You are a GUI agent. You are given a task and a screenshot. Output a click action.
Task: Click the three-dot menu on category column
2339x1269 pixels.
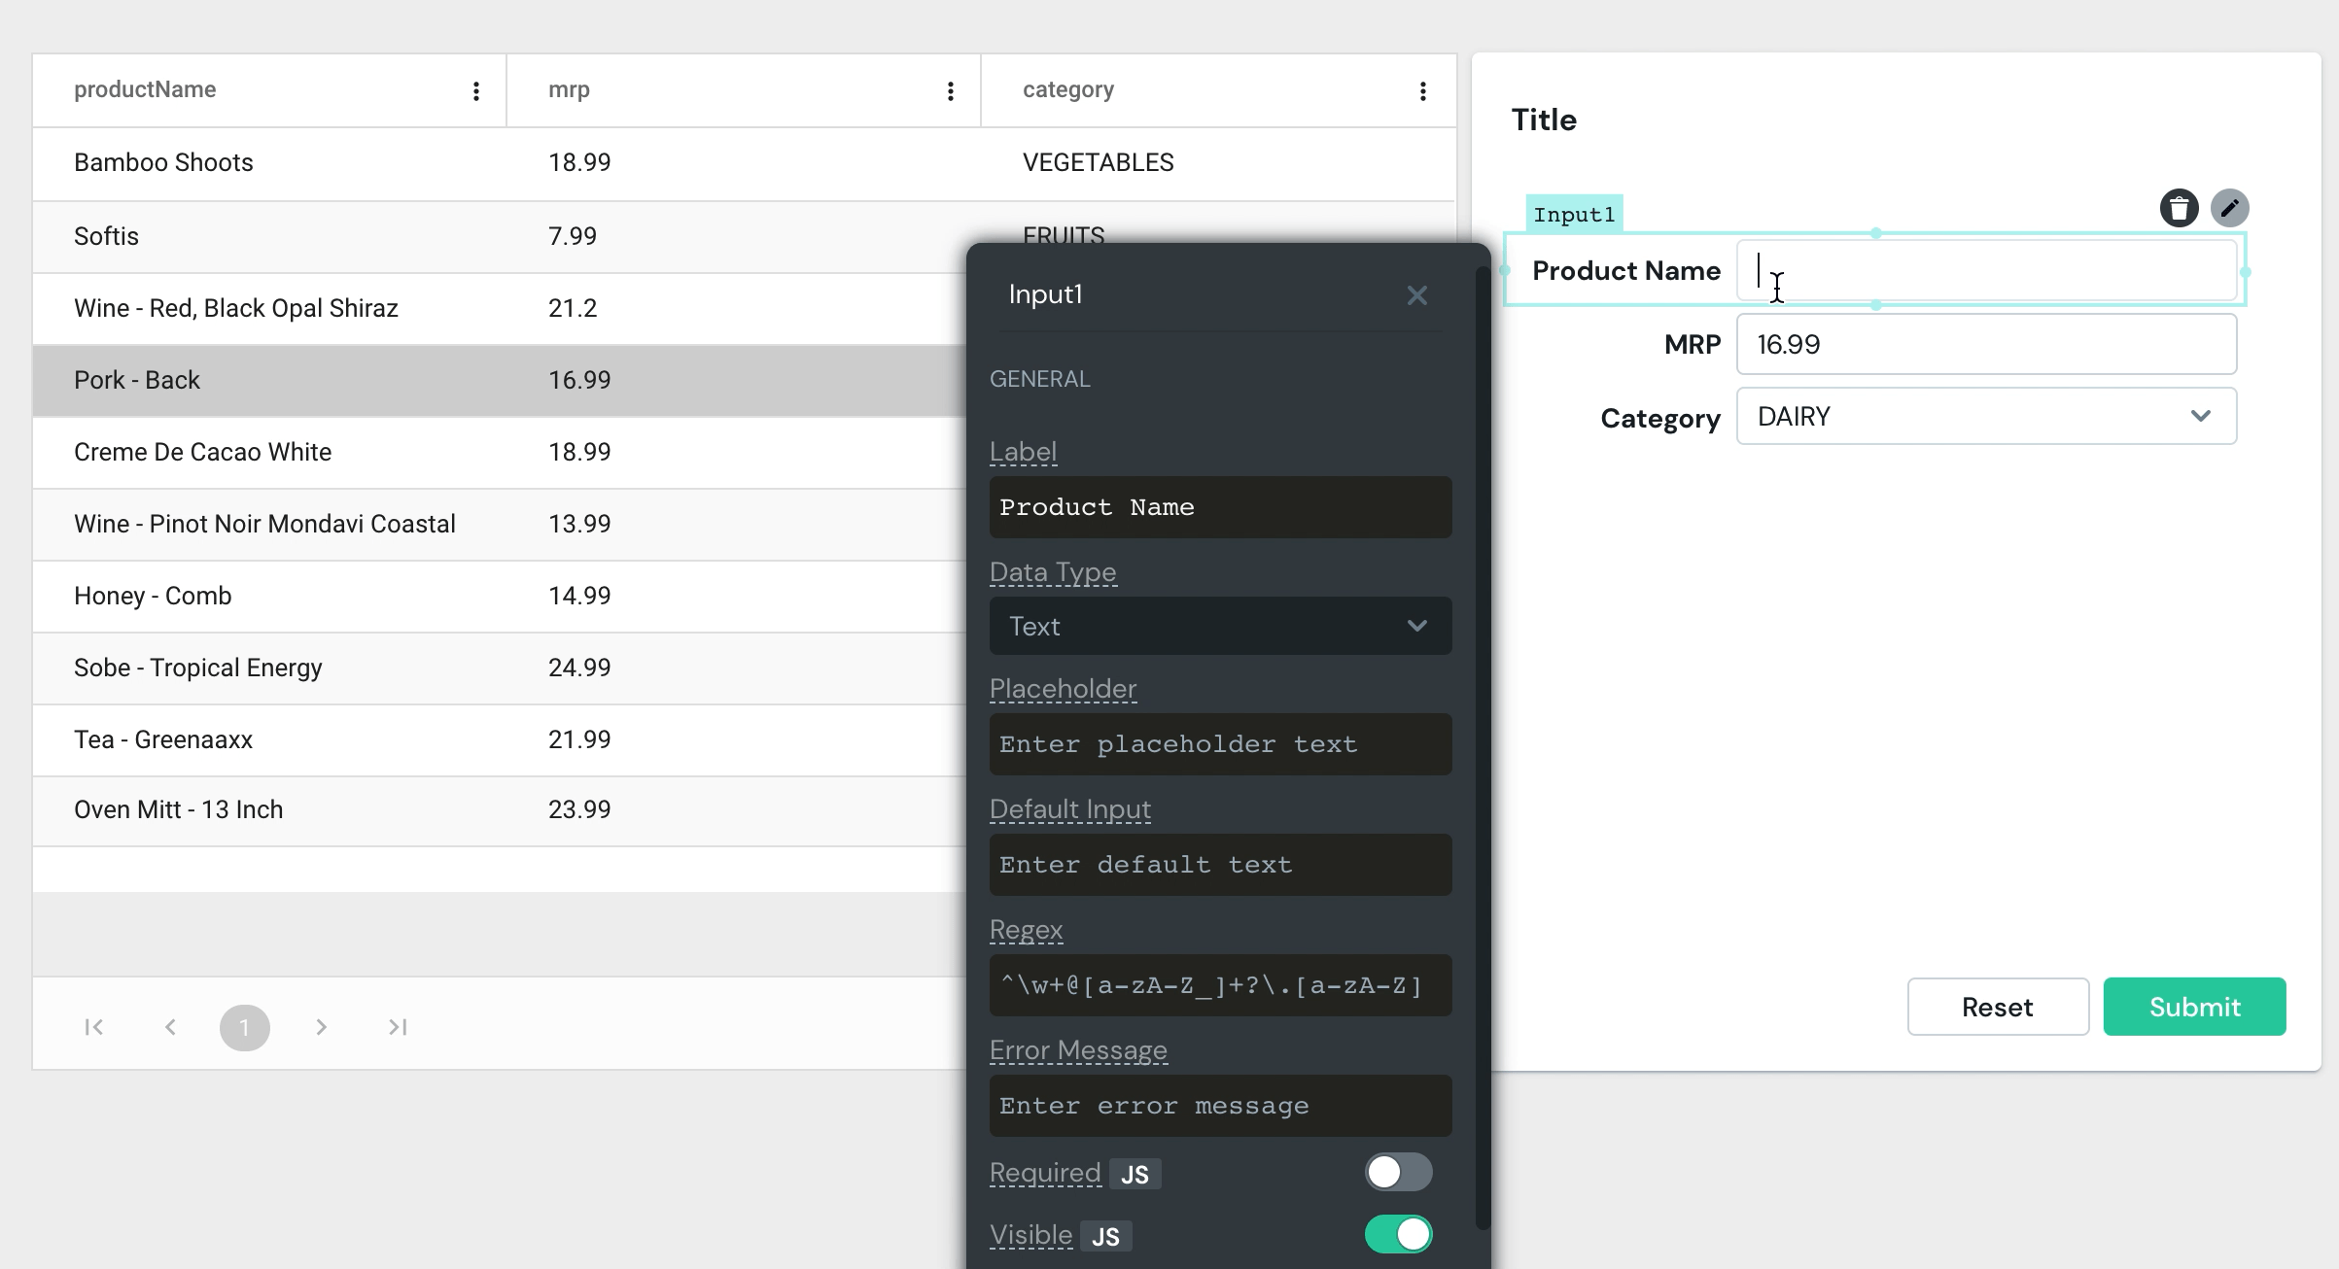(x=1423, y=89)
